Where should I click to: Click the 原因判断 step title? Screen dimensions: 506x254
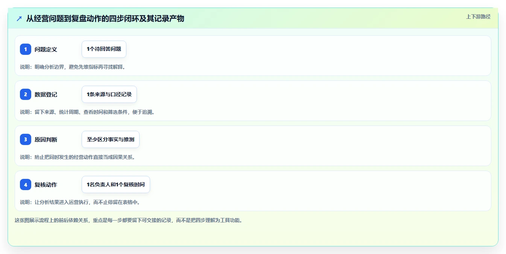point(46,139)
